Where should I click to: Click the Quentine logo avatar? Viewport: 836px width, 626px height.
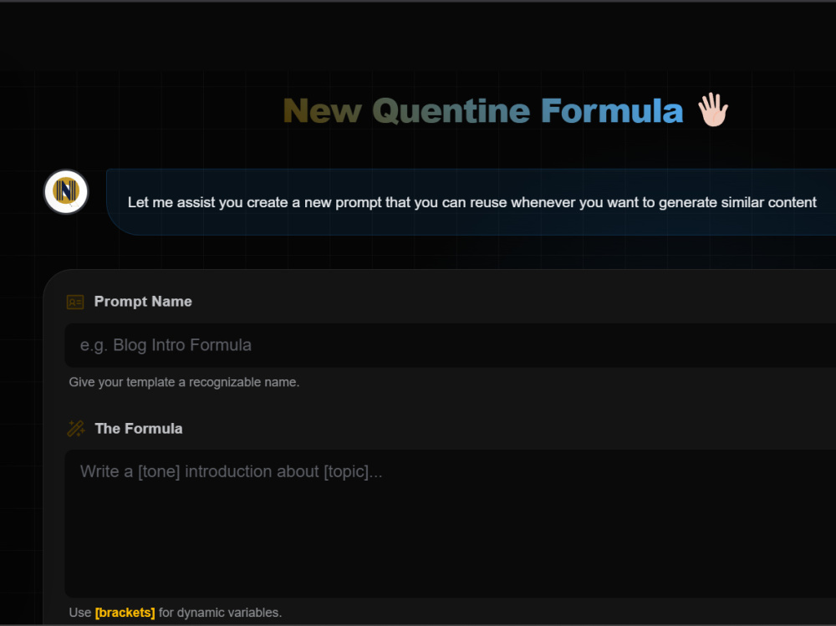tap(66, 191)
